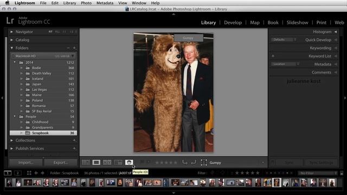Click the Gumpy face region label
This screenshot has height=195, width=347.
point(188,38)
